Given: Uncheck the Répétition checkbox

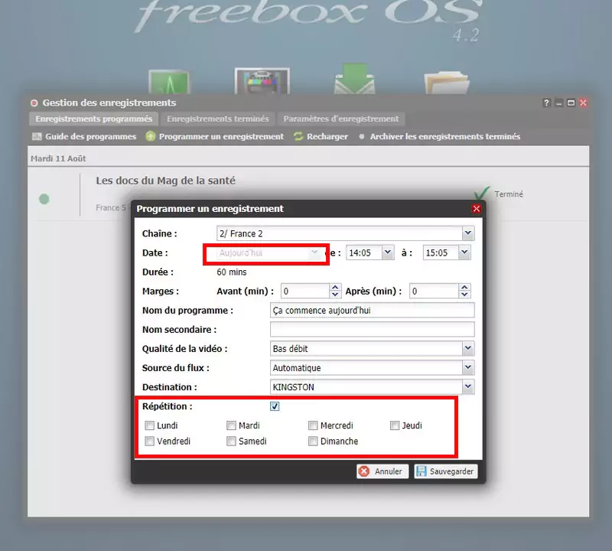Looking at the screenshot, I should pos(275,406).
